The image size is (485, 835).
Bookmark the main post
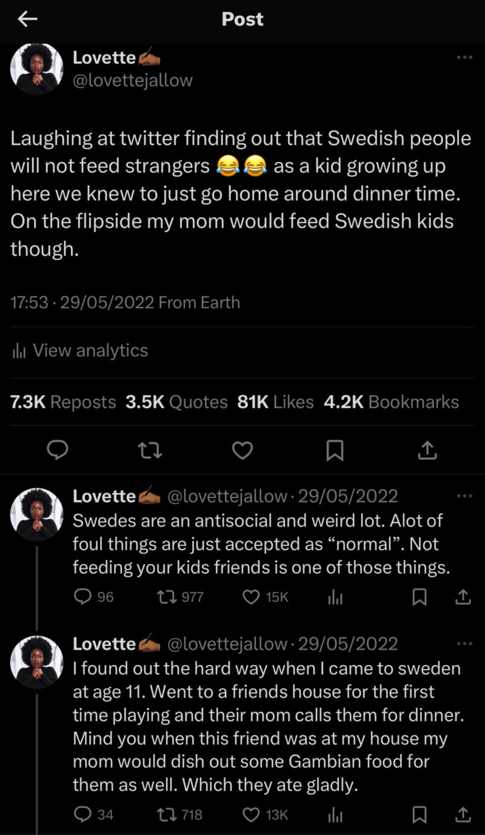pos(335,450)
